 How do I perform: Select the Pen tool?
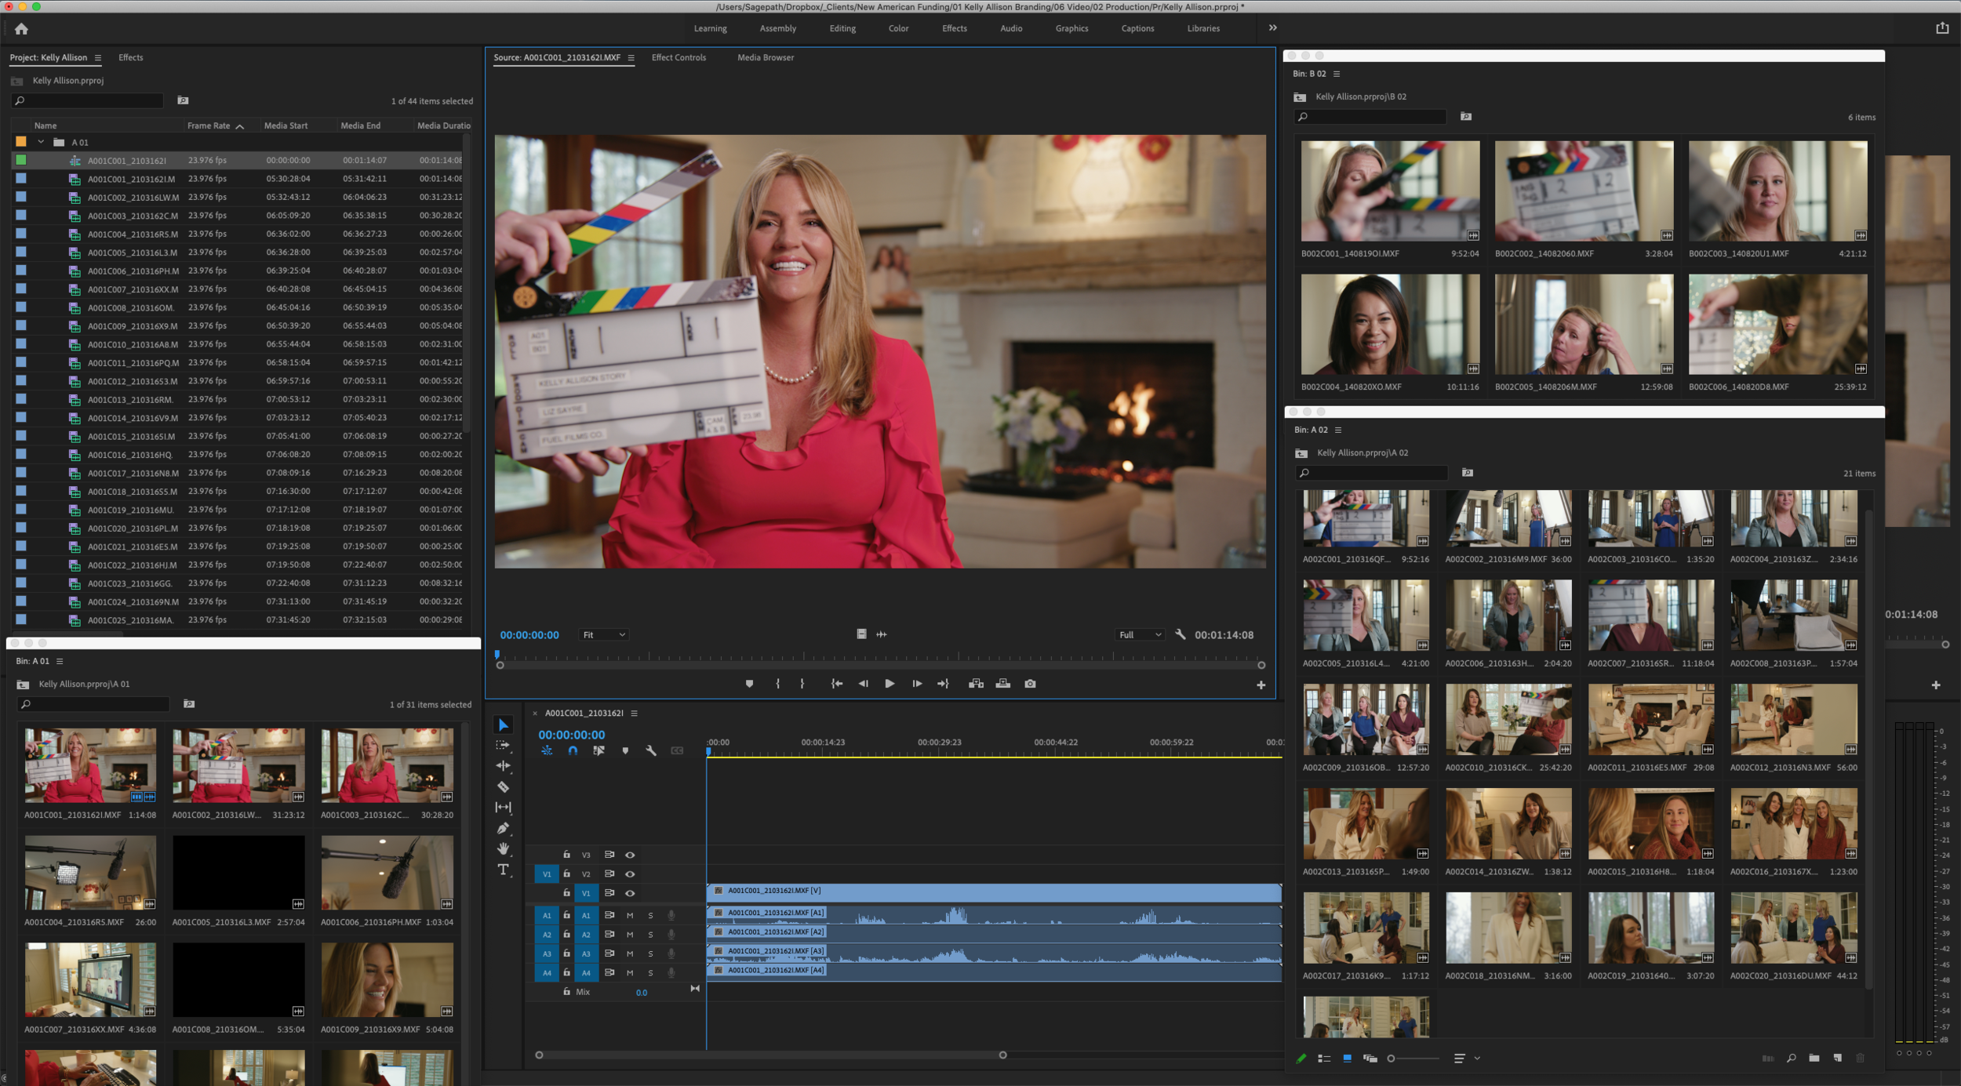(x=503, y=828)
